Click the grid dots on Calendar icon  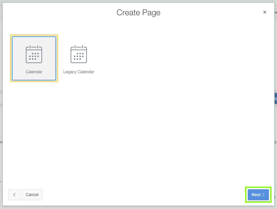(x=34, y=56)
